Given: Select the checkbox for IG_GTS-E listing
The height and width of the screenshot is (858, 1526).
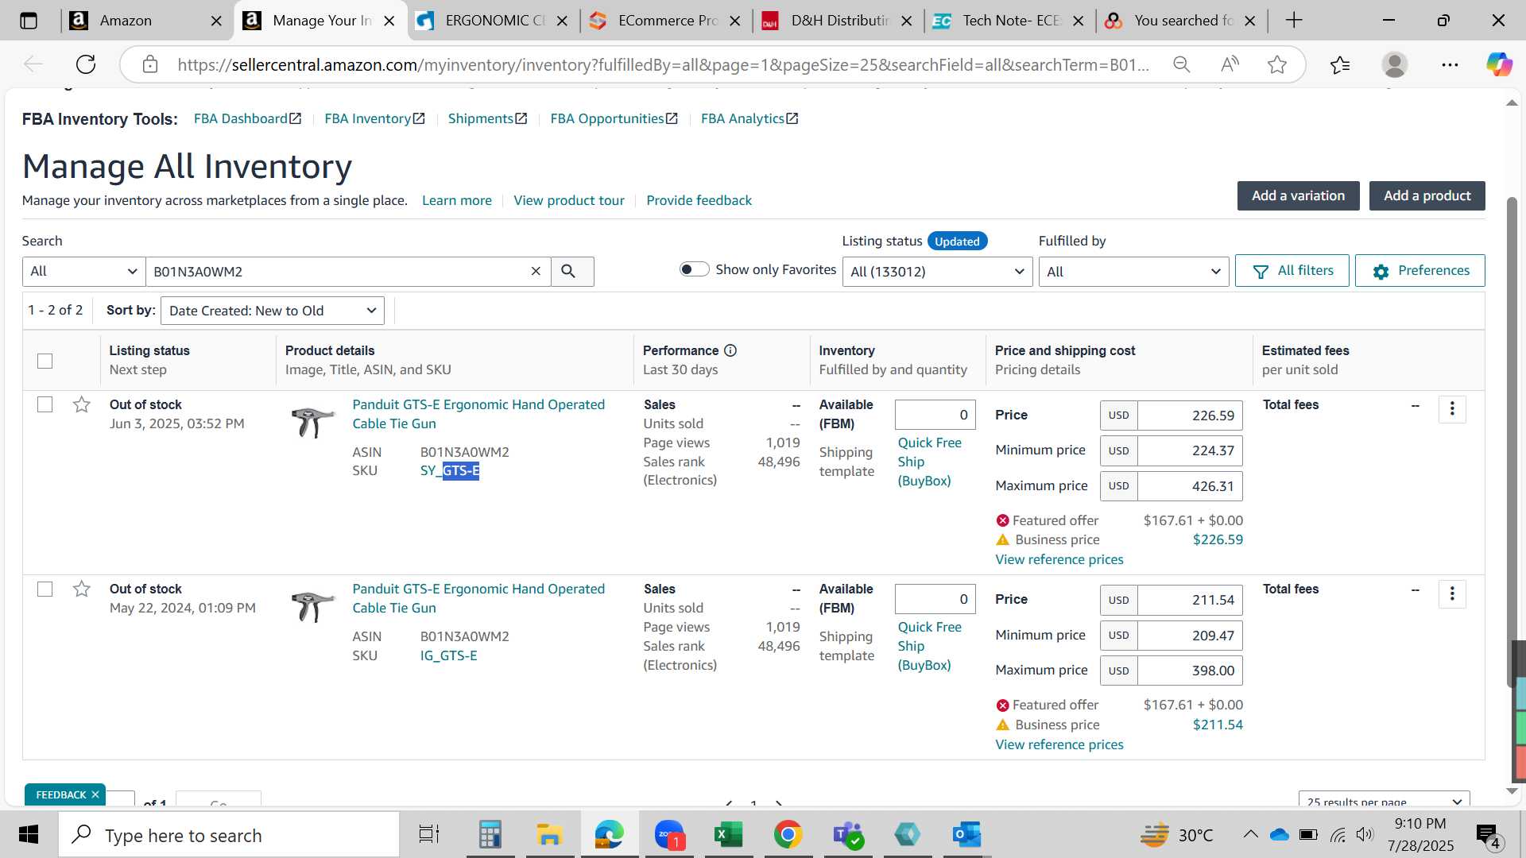Looking at the screenshot, I should click(x=45, y=589).
